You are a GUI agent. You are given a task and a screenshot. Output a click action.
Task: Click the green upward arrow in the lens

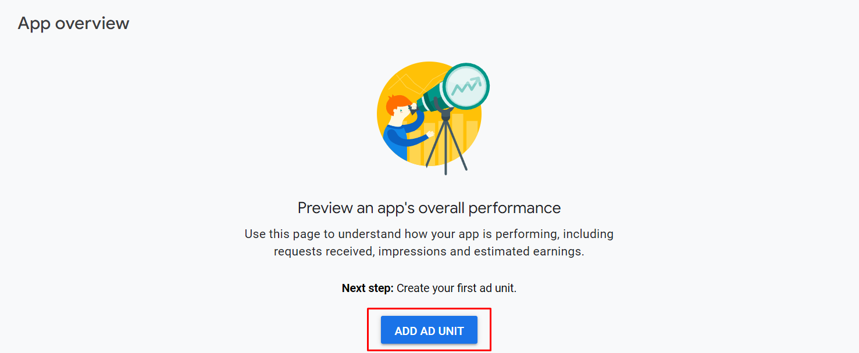pos(475,81)
